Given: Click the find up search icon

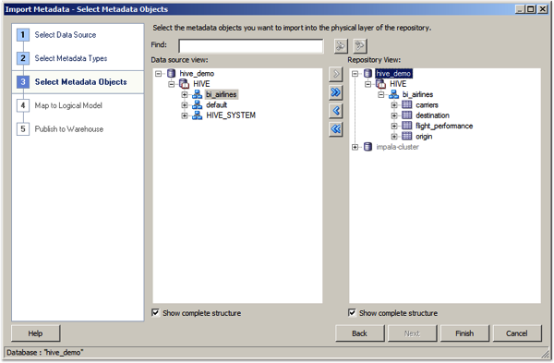Looking at the screenshot, I should (x=360, y=46).
